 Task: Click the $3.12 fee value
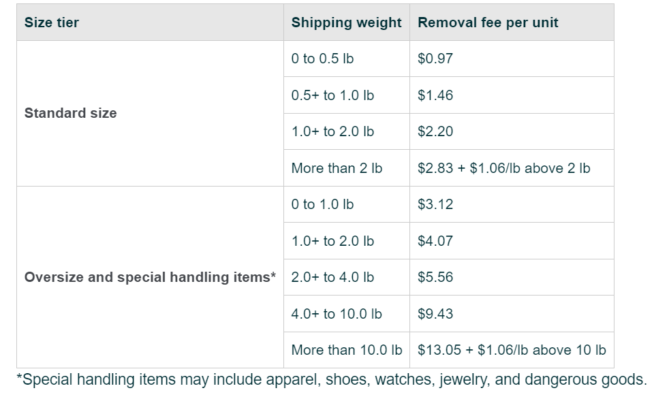(435, 204)
